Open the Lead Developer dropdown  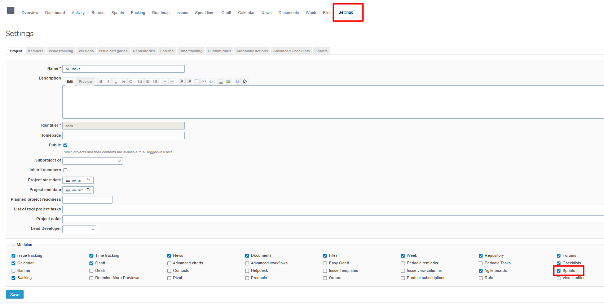click(x=79, y=229)
